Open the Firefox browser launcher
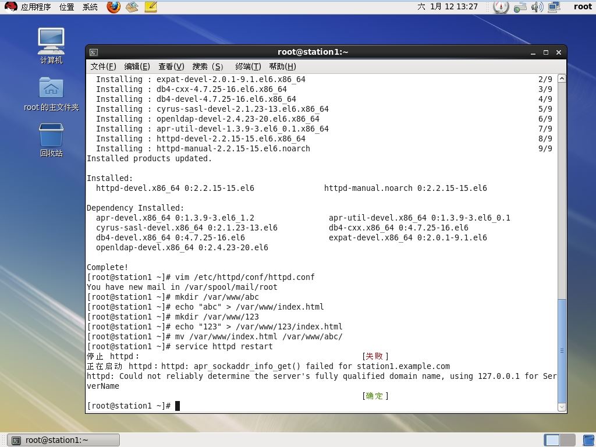Image resolution: width=596 pixels, height=447 pixels. [113, 7]
